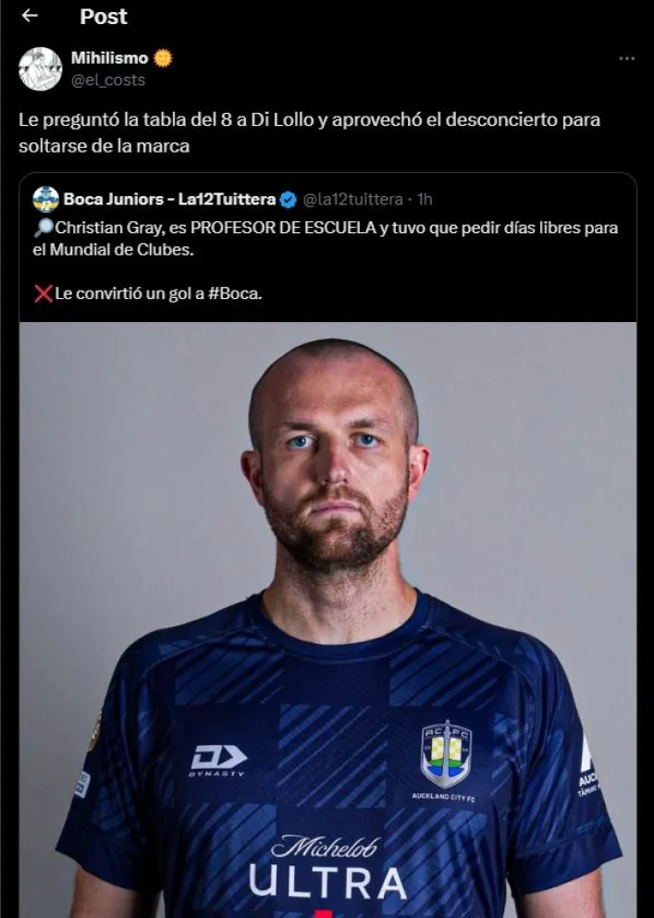The image size is (654, 918).
Task: Open the Mihilismo display name link
Action: [x=109, y=58]
